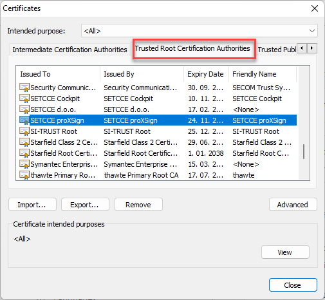Click the <None> friendly name in SETCCE d.o.o. row

[x=246, y=109]
